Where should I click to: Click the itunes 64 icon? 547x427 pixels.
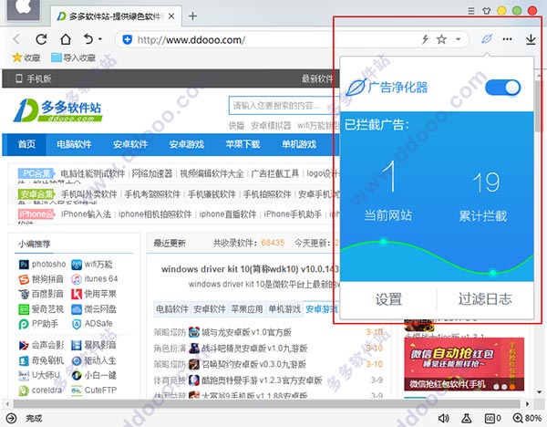tap(77, 279)
